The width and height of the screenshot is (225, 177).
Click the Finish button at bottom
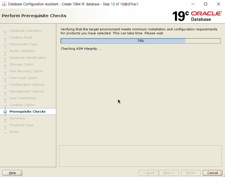tap(191, 173)
